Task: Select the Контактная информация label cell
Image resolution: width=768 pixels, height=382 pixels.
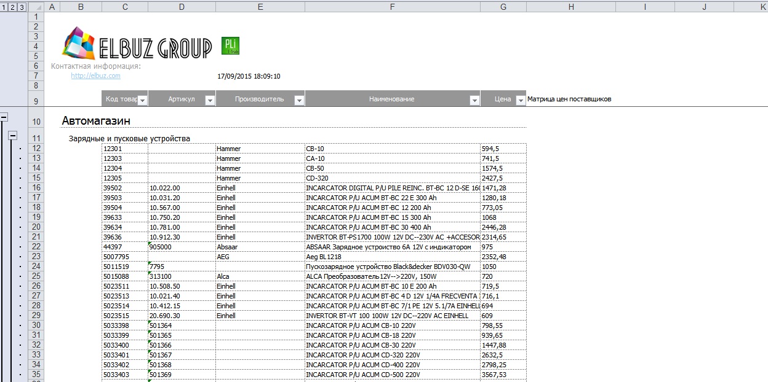Action: [95, 66]
